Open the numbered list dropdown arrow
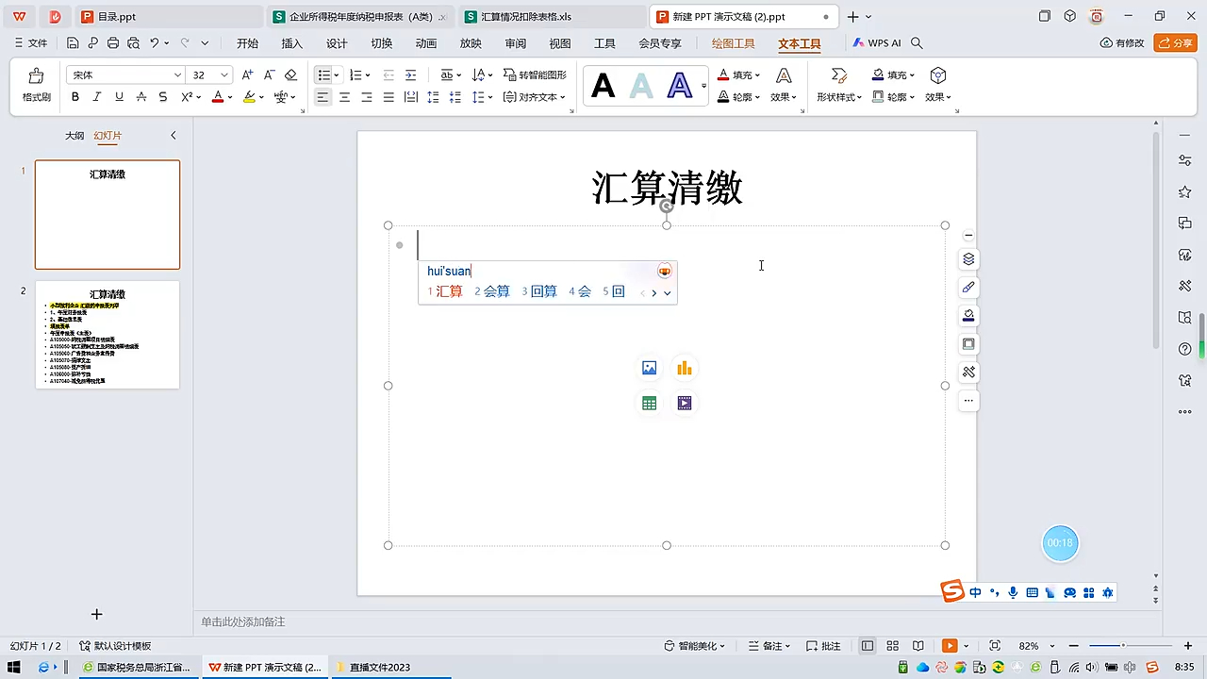1207x679 pixels. click(x=368, y=75)
